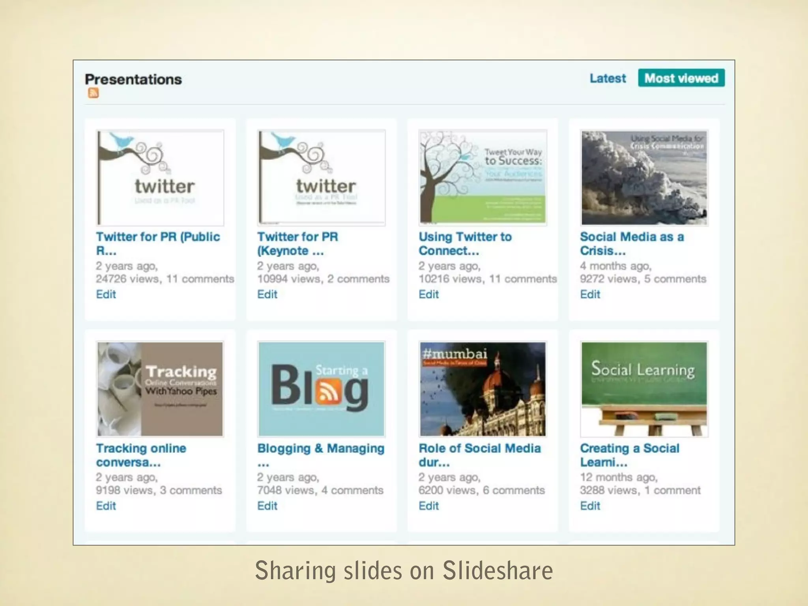The height and width of the screenshot is (606, 808).
Task: Click the Twitter for PR (Public R... title link
Action: (158, 243)
